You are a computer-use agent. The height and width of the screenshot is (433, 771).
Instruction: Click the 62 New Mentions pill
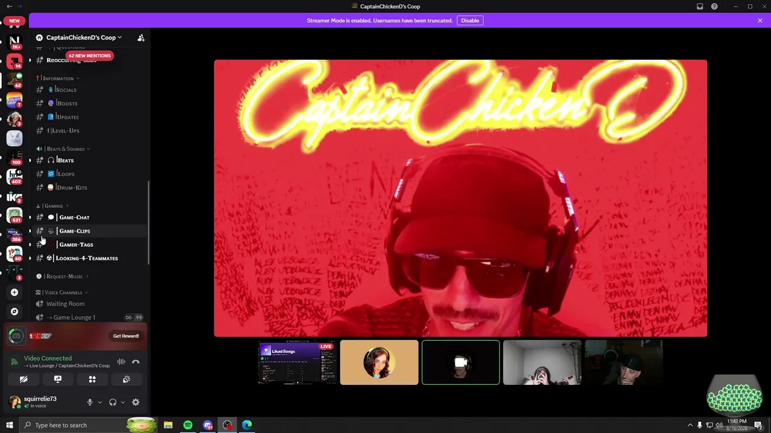pyautogui.click(x=89, y=55)
